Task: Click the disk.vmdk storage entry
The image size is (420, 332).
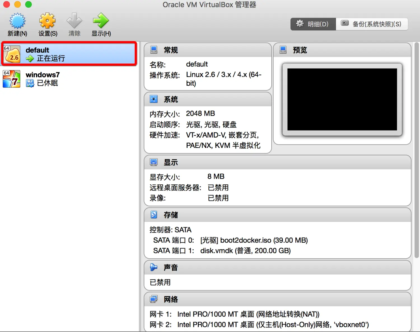Action: 246,251
